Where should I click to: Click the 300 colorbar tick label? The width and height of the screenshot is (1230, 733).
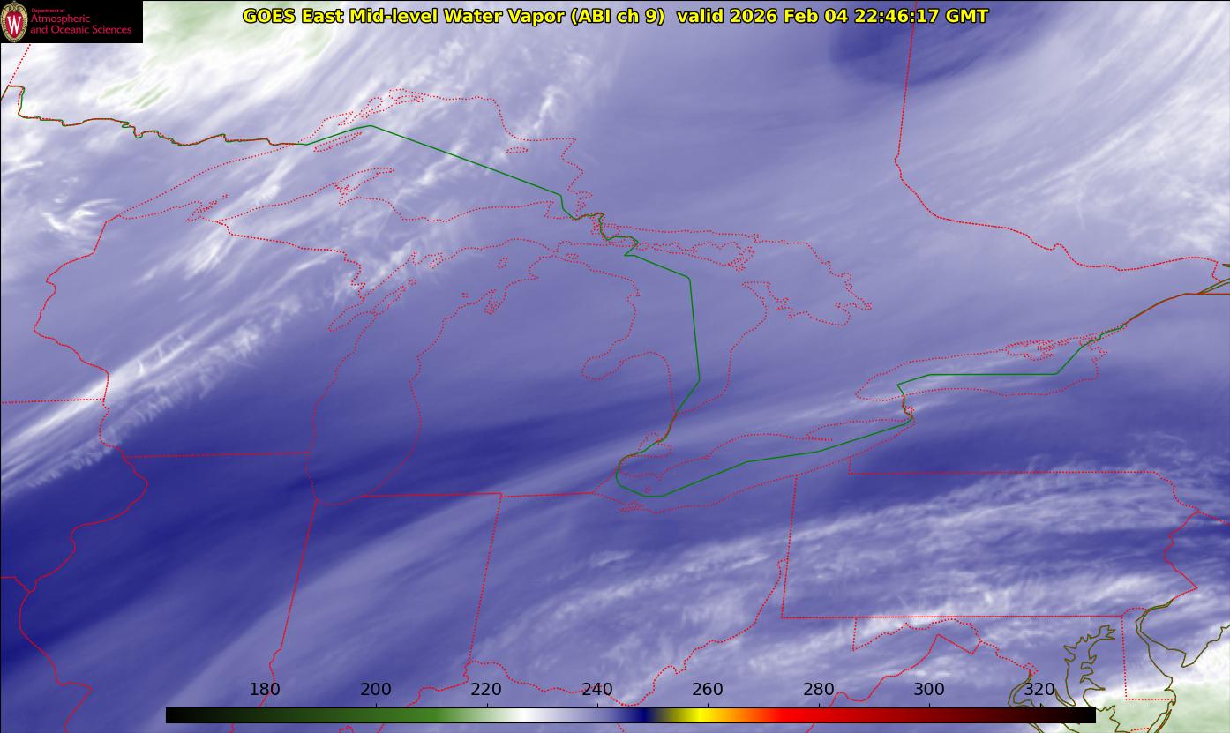[929, 690]
